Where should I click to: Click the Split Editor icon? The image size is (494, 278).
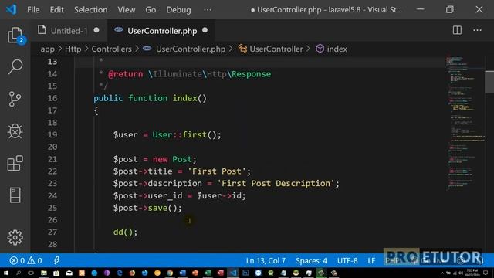[457, 31]
